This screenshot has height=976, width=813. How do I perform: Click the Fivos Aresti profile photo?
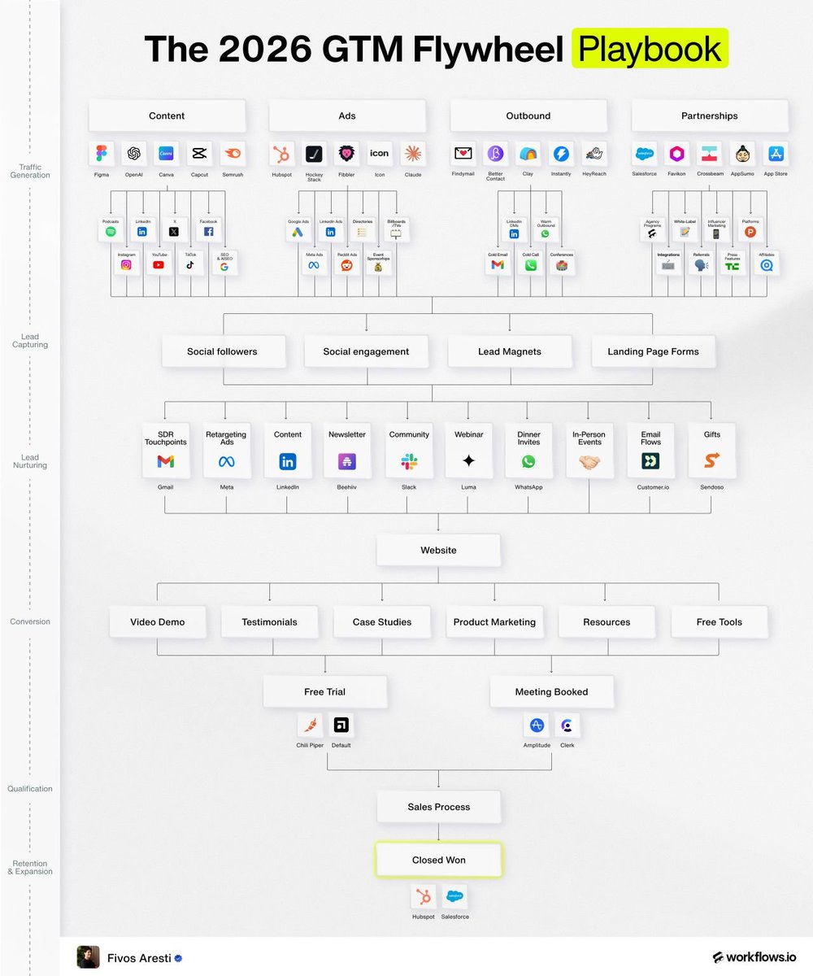click(x=89, y=957)
